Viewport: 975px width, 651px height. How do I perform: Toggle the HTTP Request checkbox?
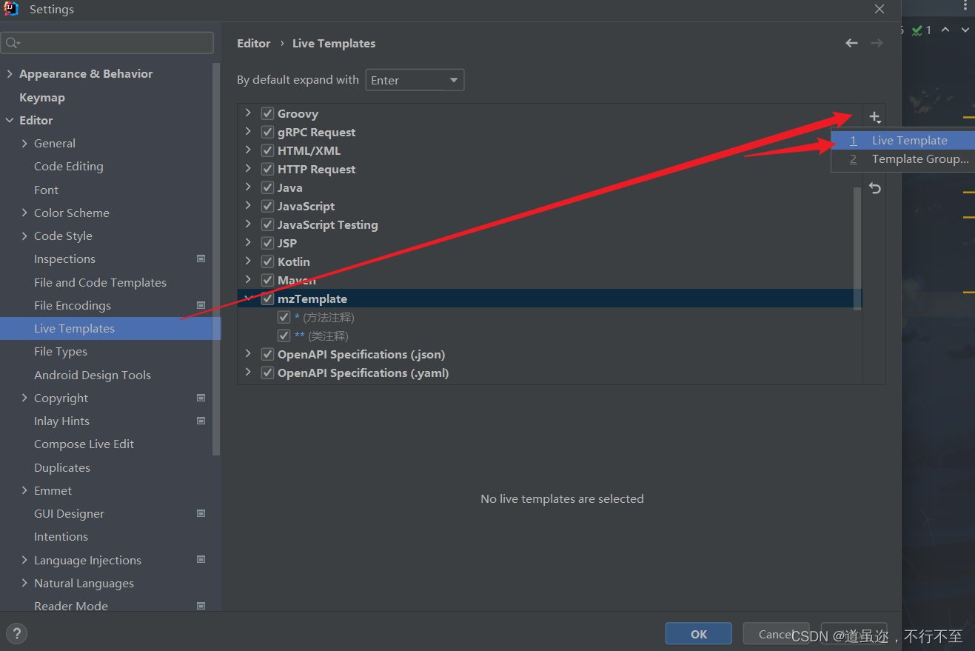point(267,169)
